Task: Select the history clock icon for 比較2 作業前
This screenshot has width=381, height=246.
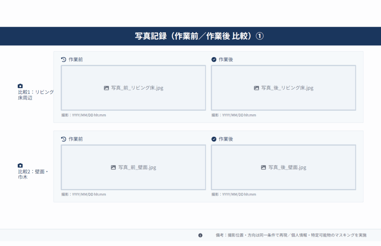Action: pos(63,139)
